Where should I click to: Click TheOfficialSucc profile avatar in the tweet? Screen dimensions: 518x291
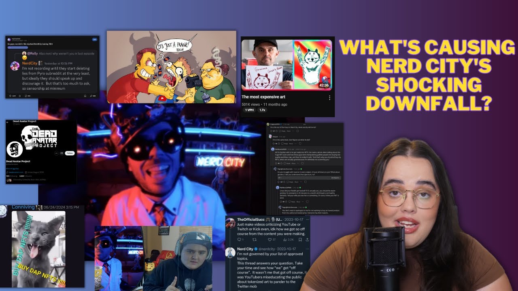[x=230, y=223]
